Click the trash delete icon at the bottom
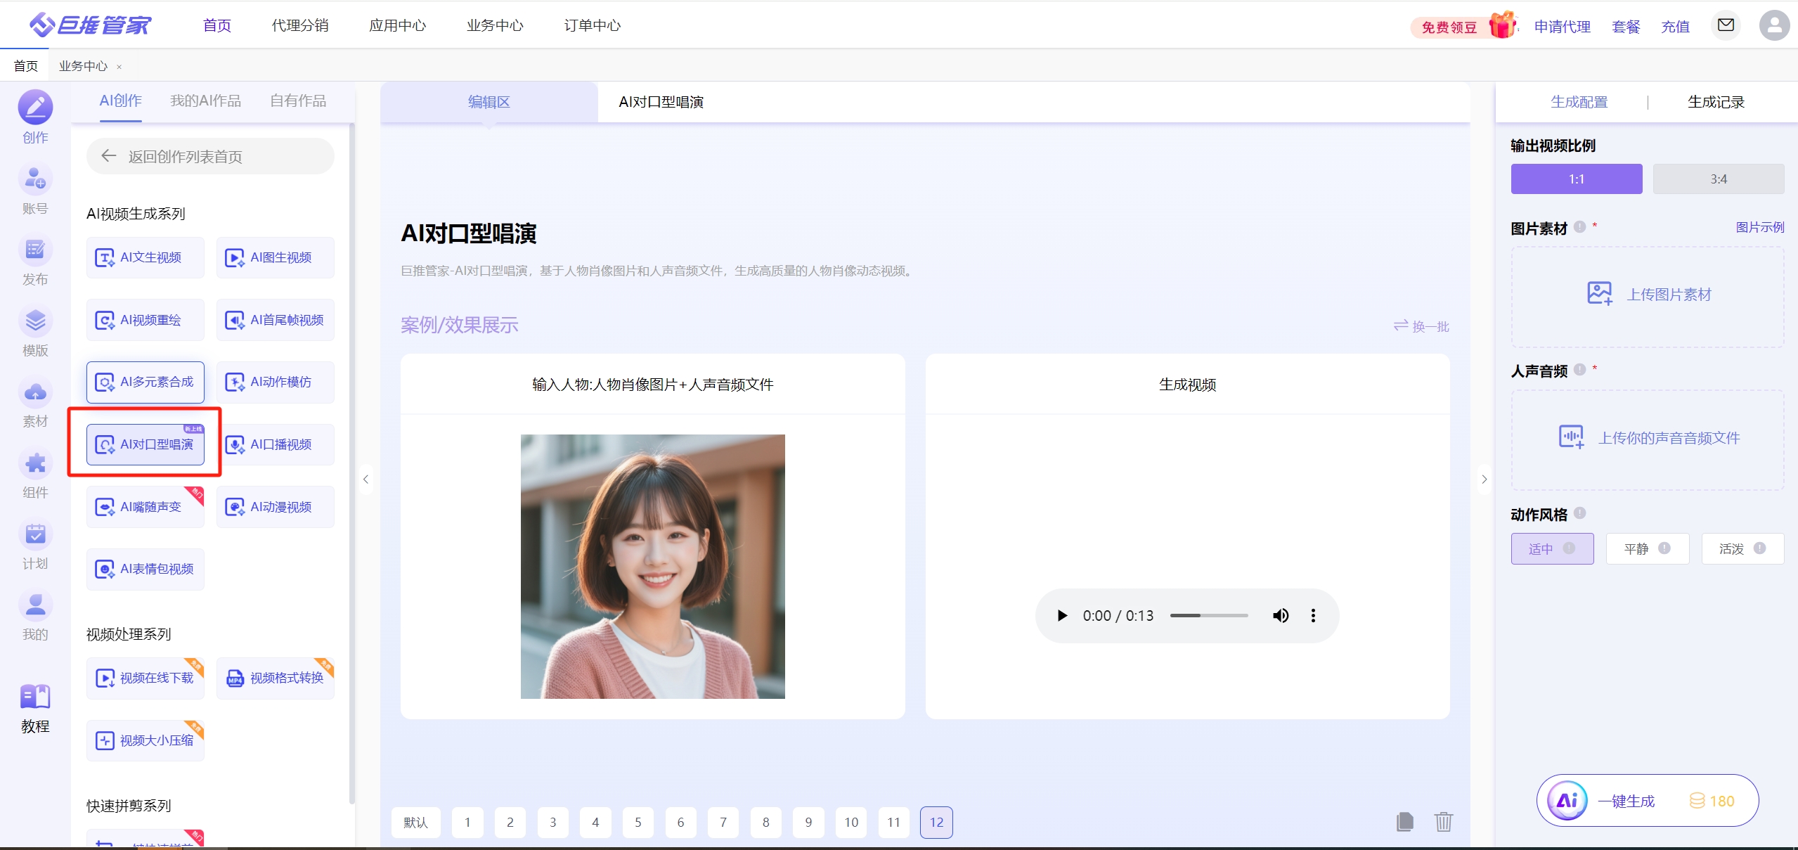Image resolution: width=1798 pixels, height=850 pixels. point(1444,821)
